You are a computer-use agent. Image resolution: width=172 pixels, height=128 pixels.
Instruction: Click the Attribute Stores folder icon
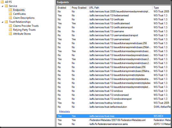click(x=10, y=34)
